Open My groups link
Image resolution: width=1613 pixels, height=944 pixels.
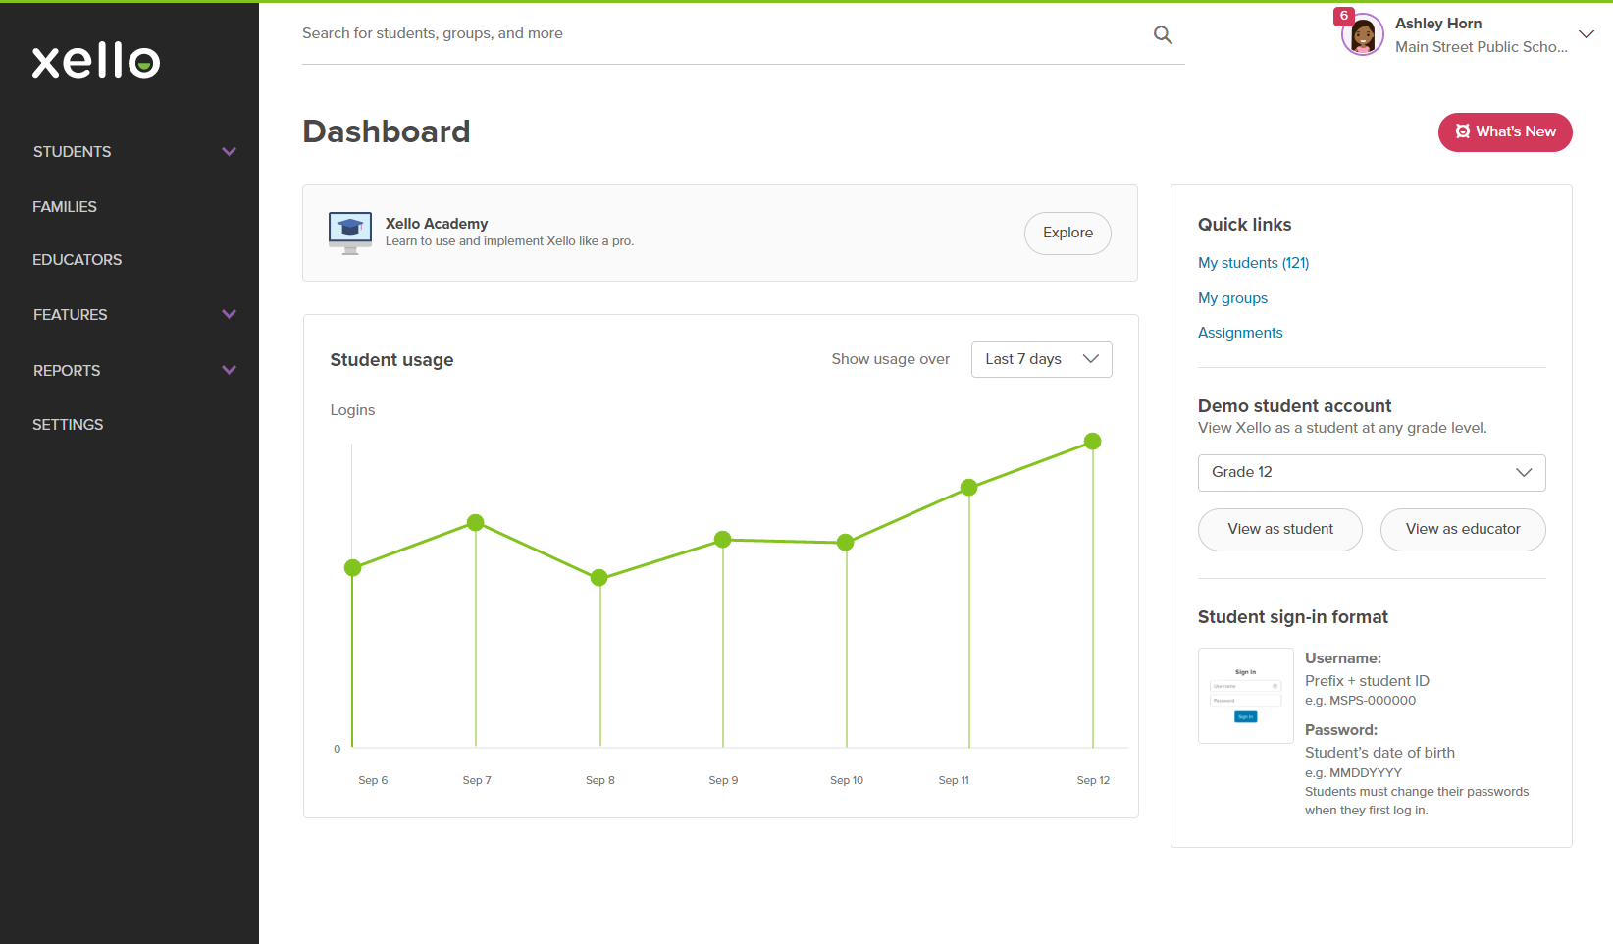pyautogui.click(x=1232, y=298)
